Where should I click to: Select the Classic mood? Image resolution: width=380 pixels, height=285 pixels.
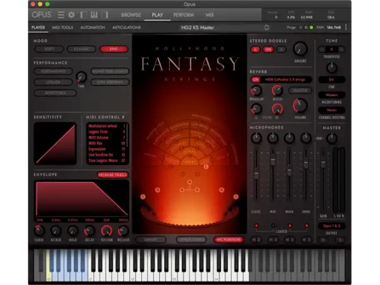point(82,49)
